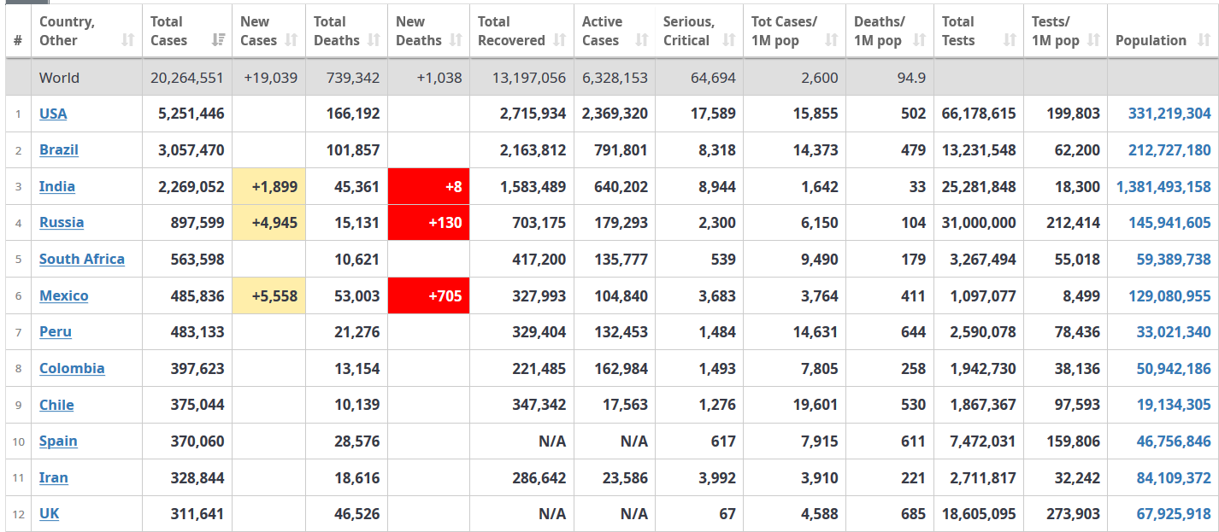The image size is (1219, 532).
Task: Select India's new deaths cell +8
Action: (x=428, y=186)
